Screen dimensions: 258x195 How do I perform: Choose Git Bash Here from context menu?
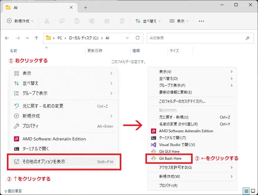point(170,158)
